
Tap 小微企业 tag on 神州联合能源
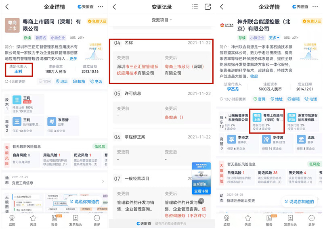point(257,38)
